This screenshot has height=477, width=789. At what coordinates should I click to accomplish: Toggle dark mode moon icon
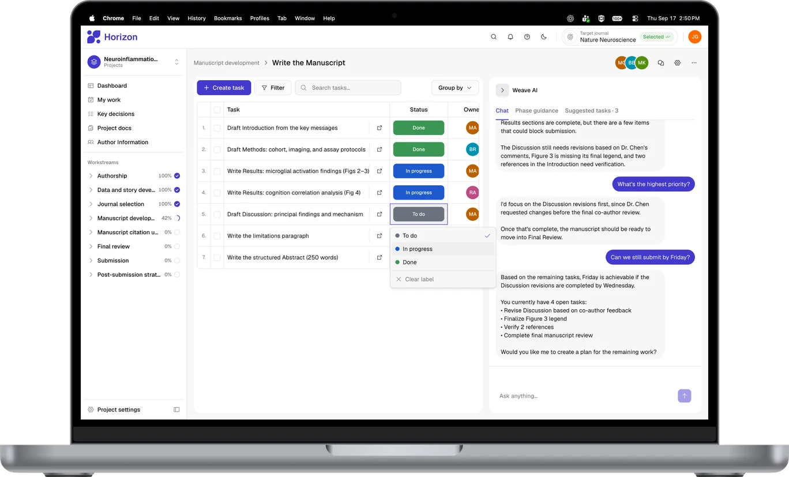click(x=543, y=37)
